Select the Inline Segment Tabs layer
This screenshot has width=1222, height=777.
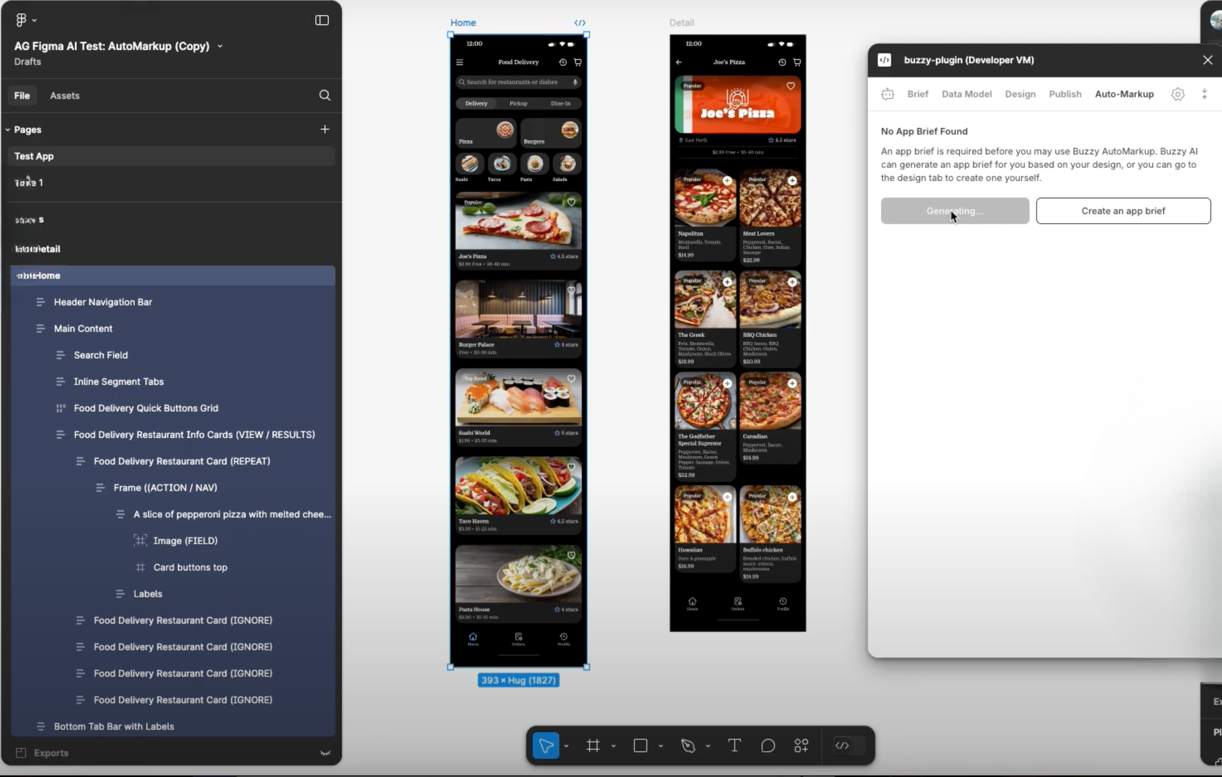click(173, 382)
